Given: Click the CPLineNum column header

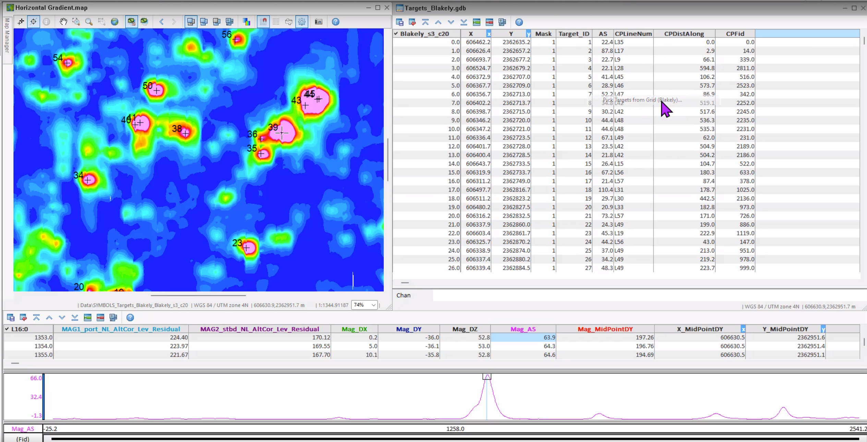Looking at the screenshot, I should pyautogui.click(x=633, y=34).
